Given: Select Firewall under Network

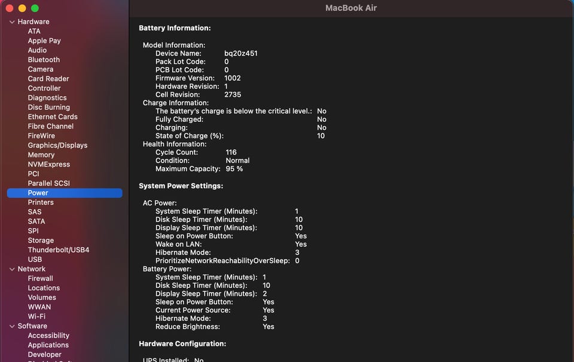Looking at the screenshot, I should pyautogui.click(x=40, y=278).
